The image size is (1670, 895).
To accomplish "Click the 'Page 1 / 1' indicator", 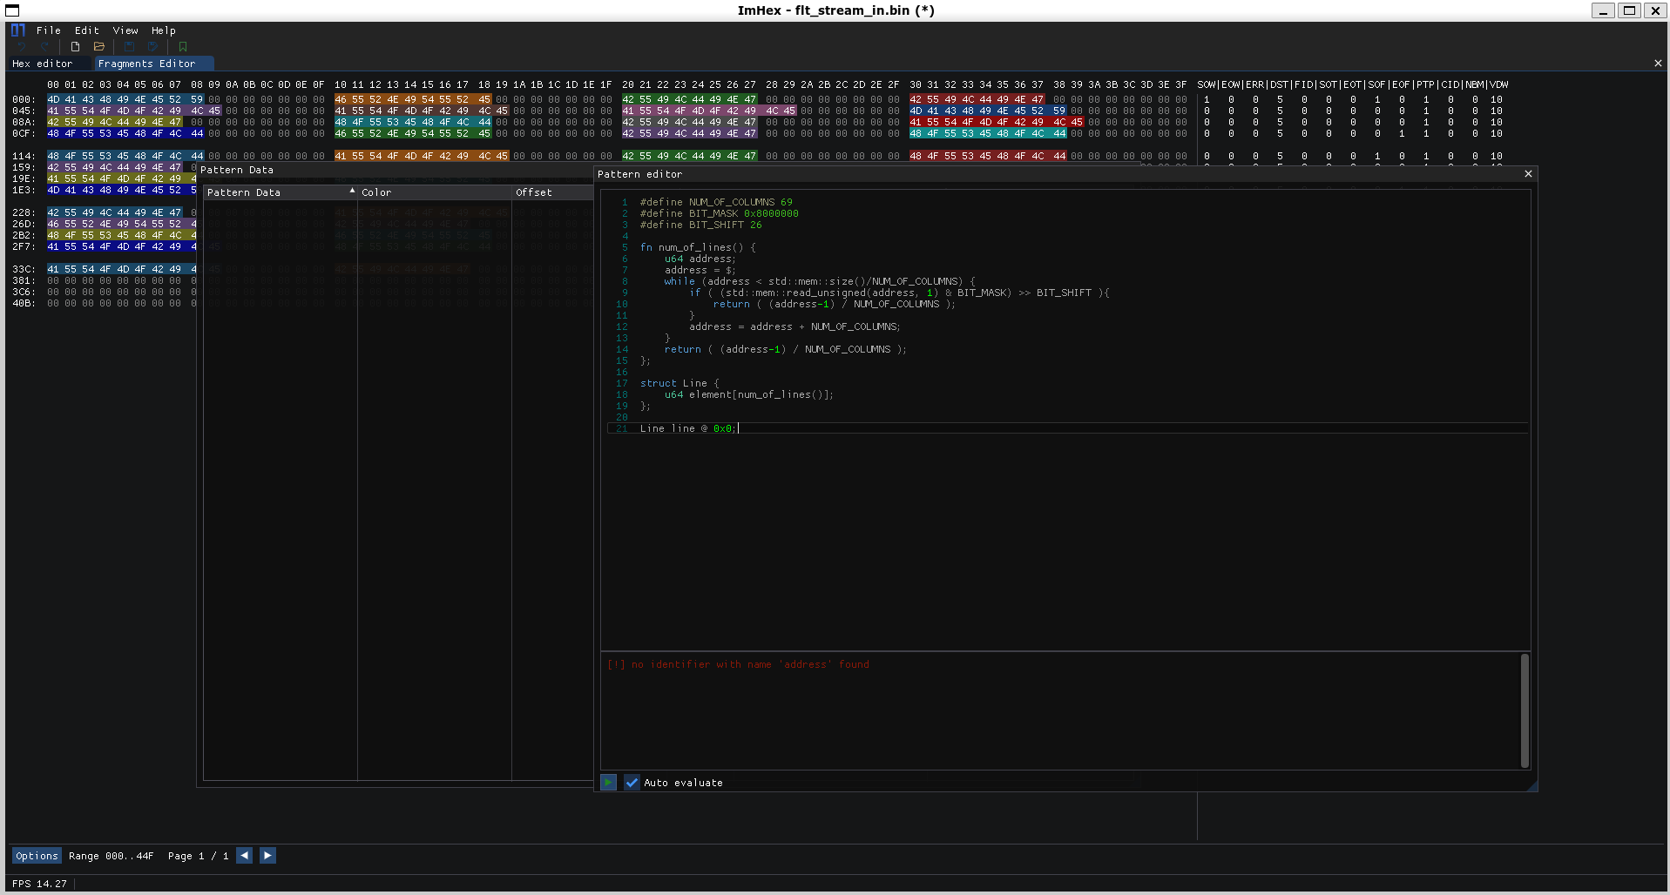I will [198, 856].
